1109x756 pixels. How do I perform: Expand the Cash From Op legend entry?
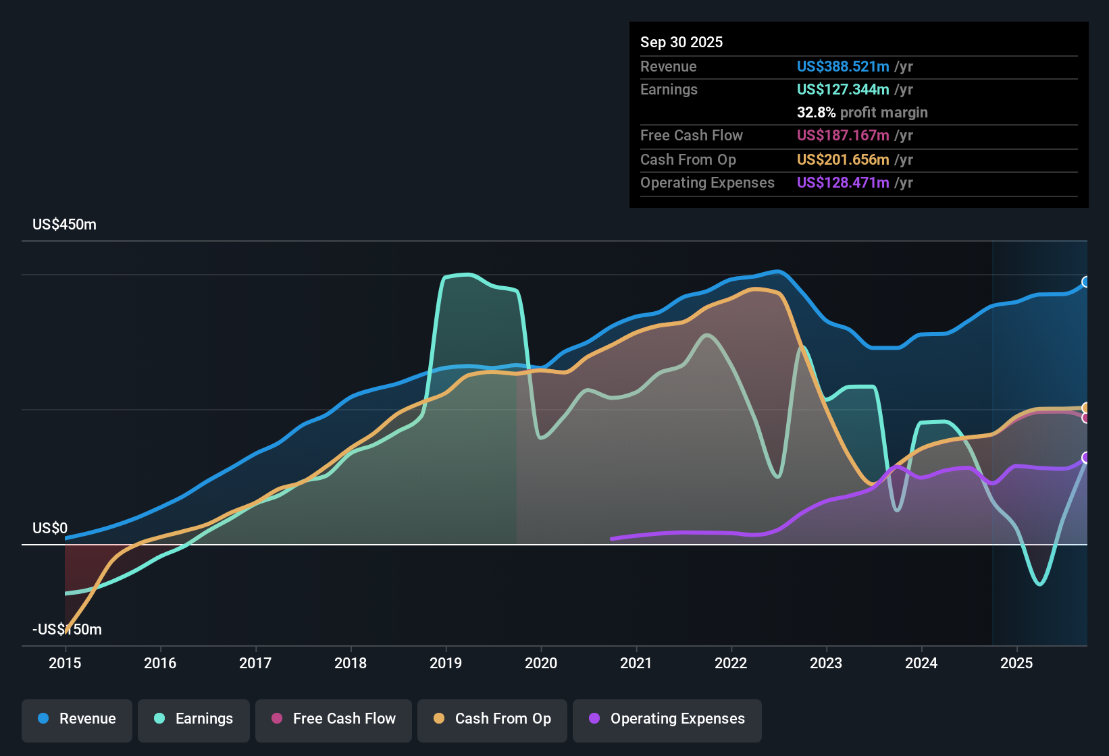492,719
